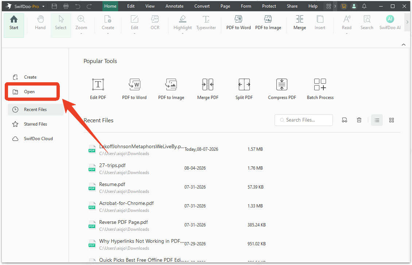The image size is (412, 265).
Task: Click Edit PDF under Popular Tools
Action: click(98, 89)
